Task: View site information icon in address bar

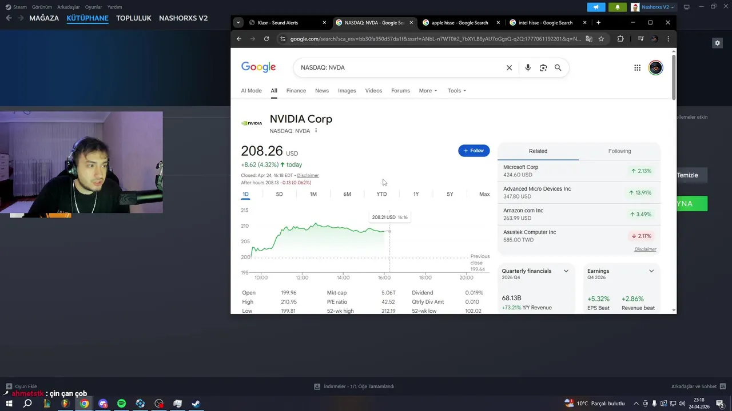Action: coord(283,39)
